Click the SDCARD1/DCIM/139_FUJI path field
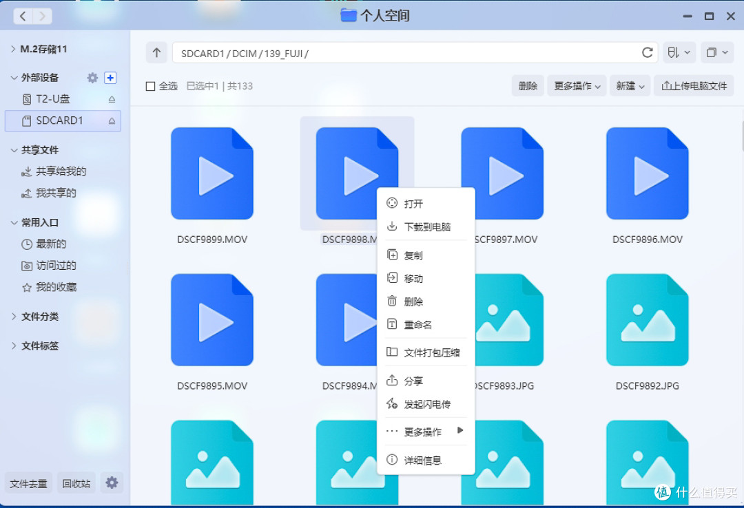Image resolution: width=744 pixels, height=508 pixels. (414, 52)
